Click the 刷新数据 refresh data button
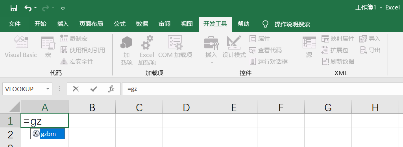This screenshot has width=403, height=147. [338, 62]
